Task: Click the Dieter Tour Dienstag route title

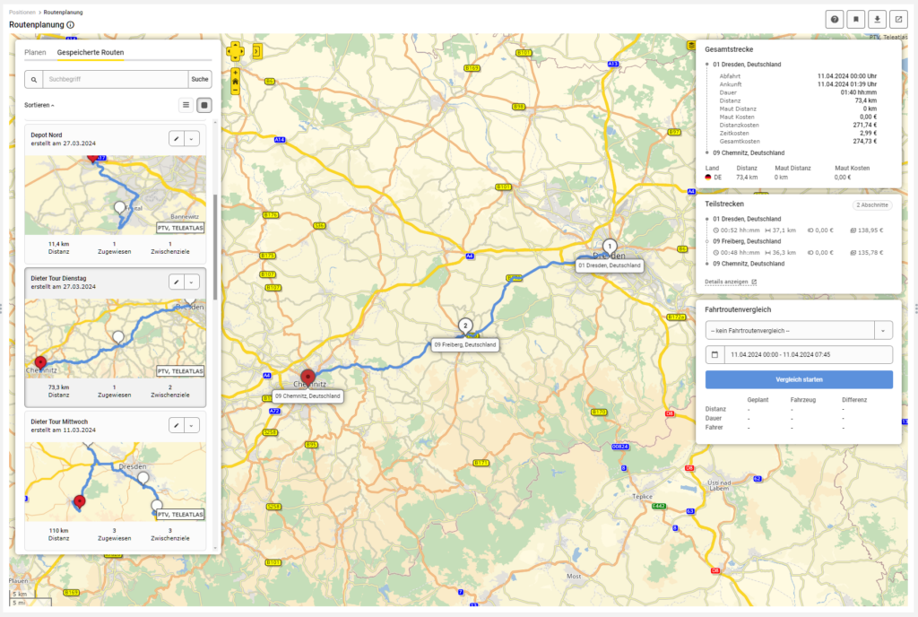Action: 58,279
